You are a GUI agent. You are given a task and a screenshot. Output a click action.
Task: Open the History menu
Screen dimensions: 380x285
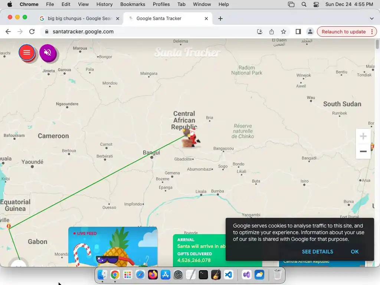click(104, 4)
